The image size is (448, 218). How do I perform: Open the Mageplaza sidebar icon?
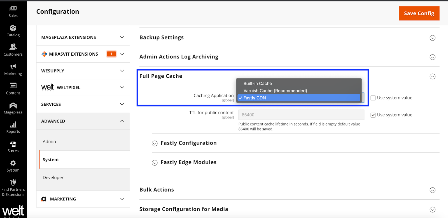[13, 105]
